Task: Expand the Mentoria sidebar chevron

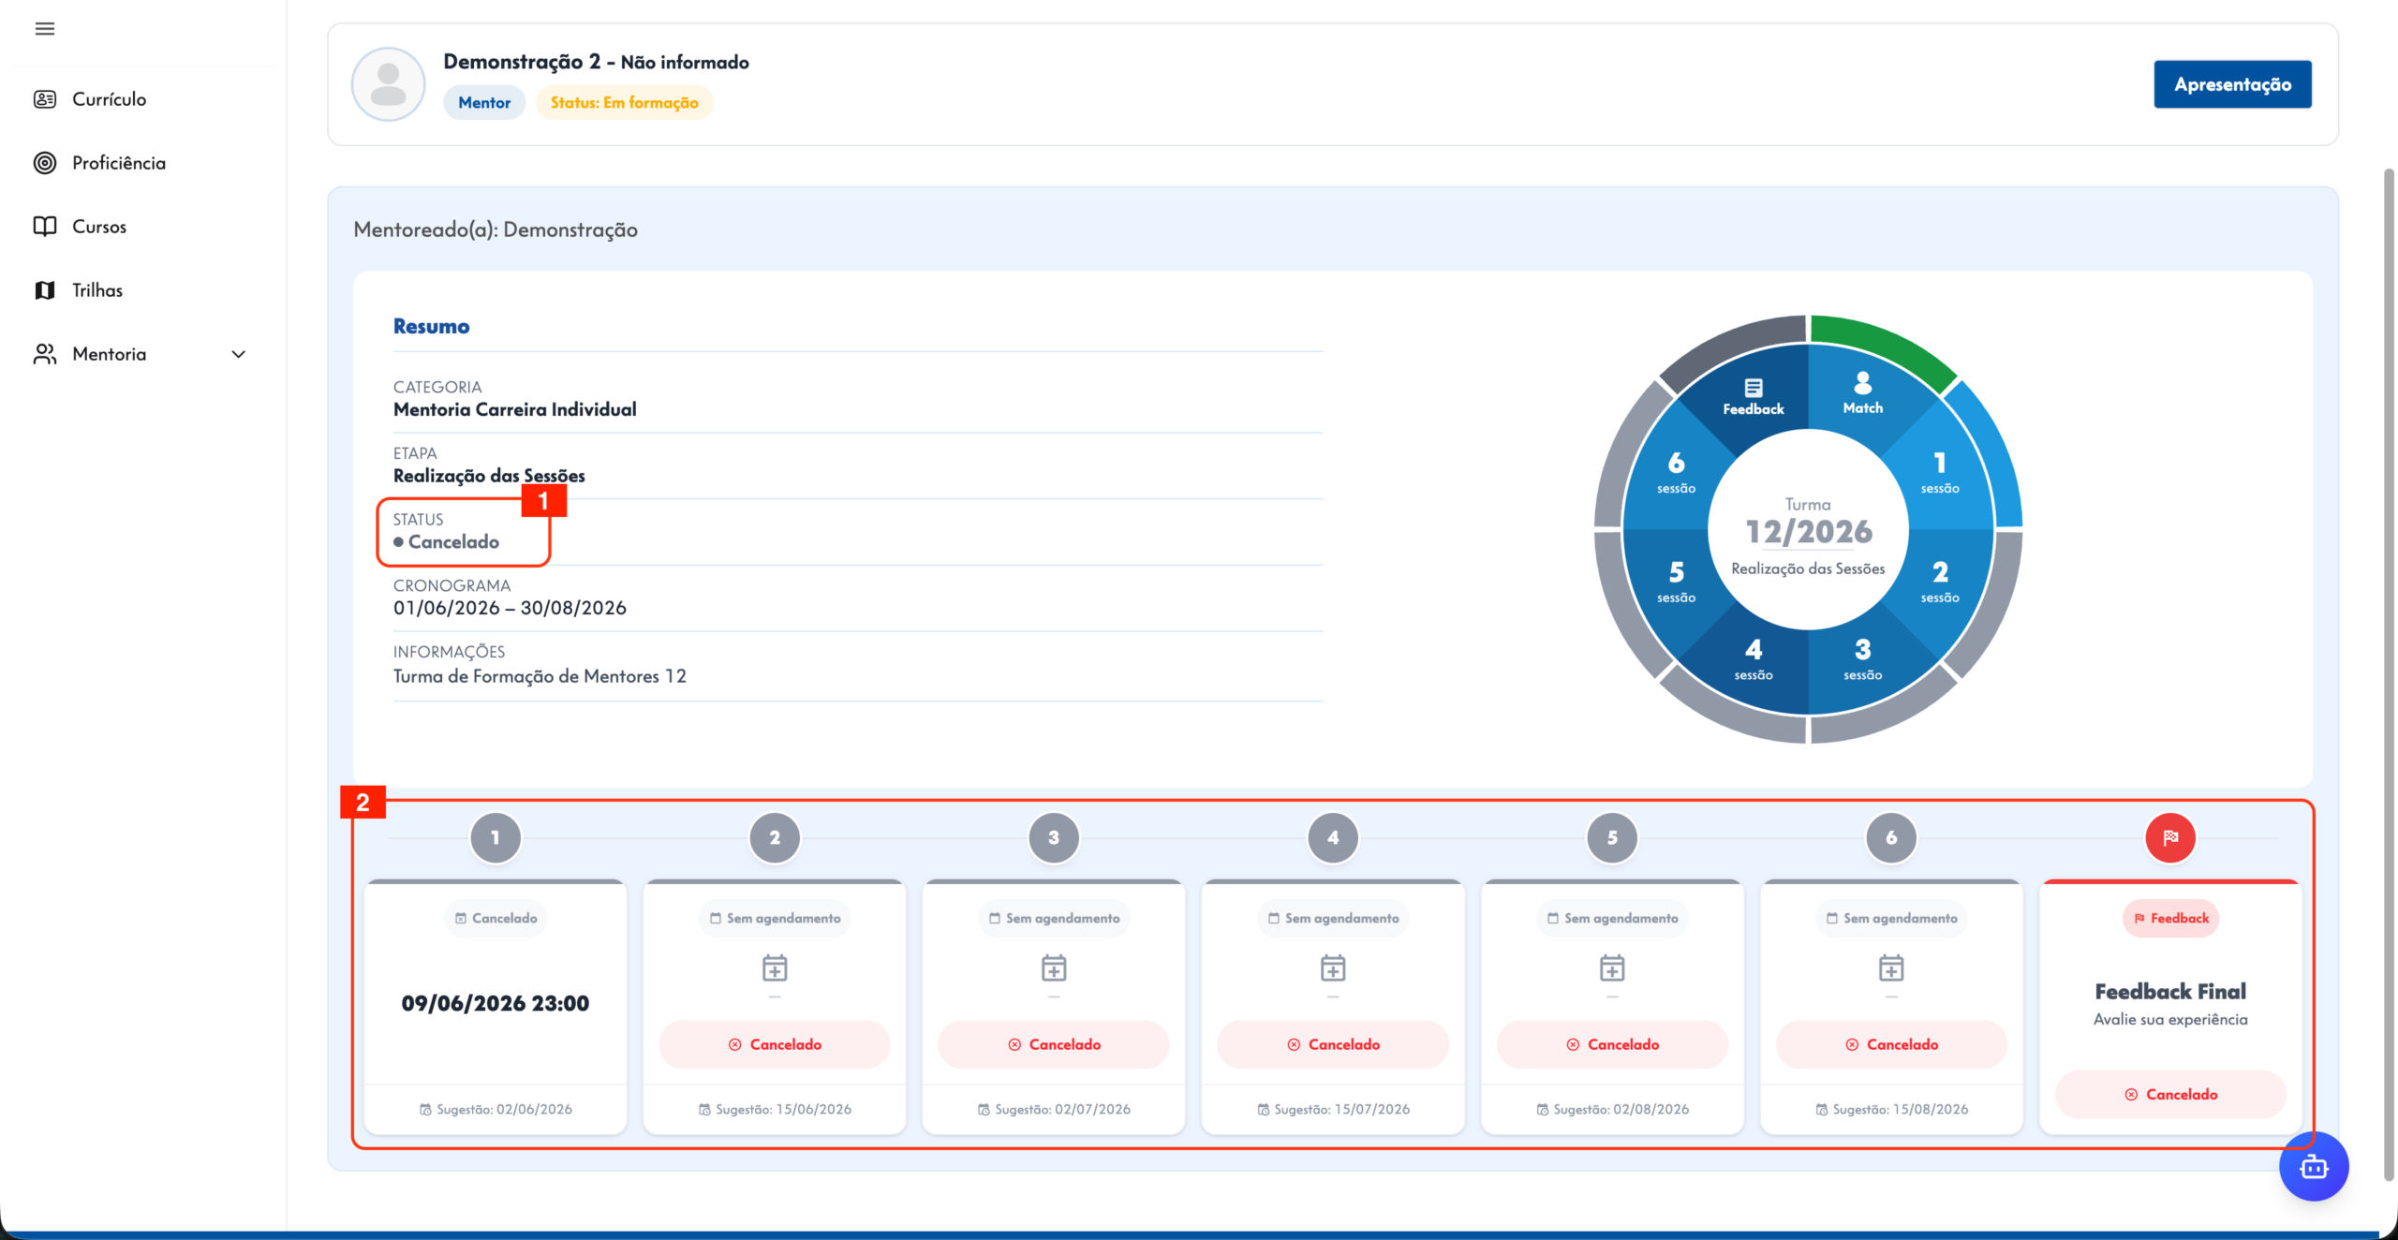Action: (239, 354)
